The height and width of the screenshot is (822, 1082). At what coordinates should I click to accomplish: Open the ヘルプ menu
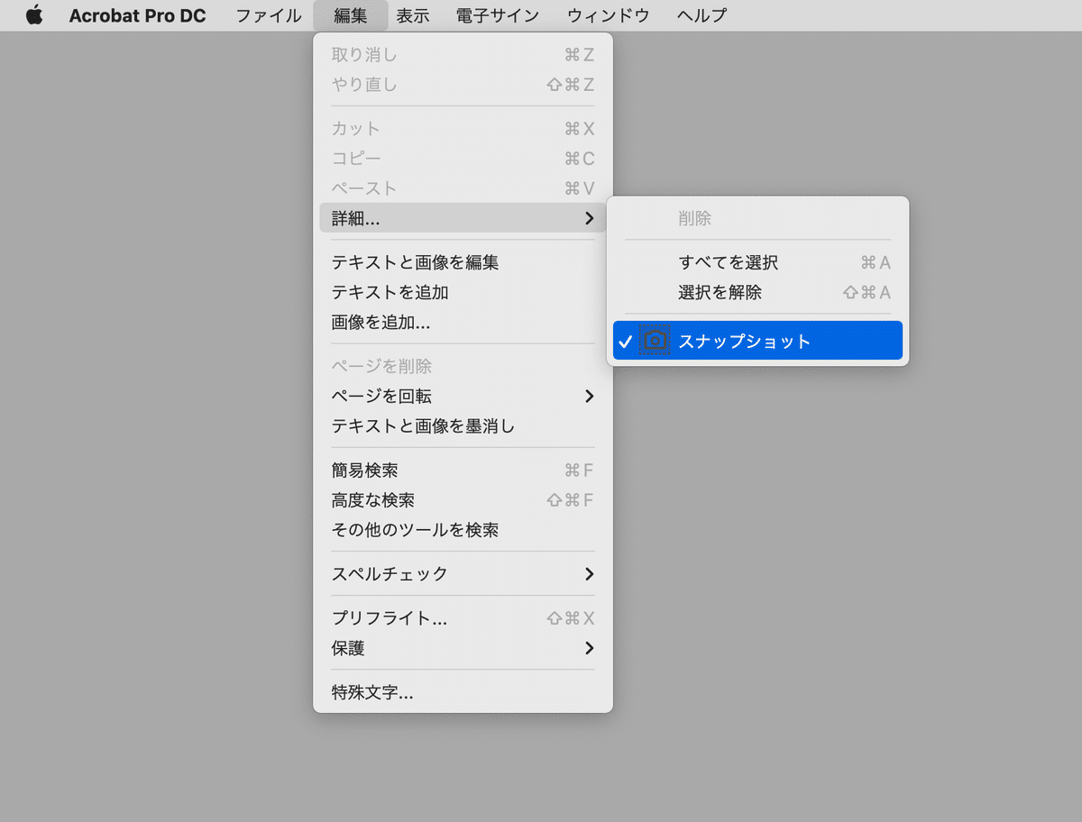click(701, 15)
